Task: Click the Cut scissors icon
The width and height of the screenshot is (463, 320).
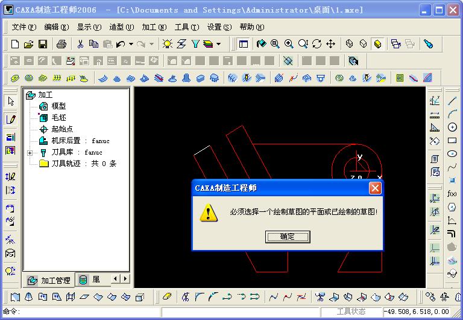Action: pyautogui.click(x=80, y=44)
